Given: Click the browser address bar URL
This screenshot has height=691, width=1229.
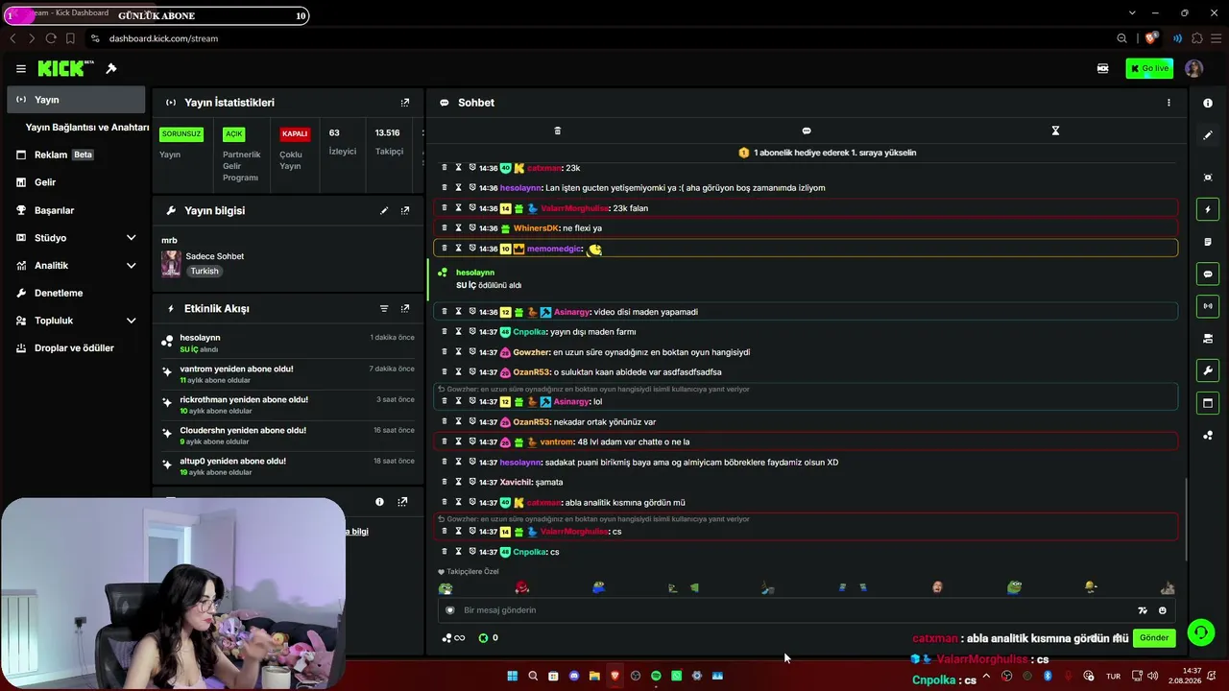Looking at the screenshot, I should [163, 38].
